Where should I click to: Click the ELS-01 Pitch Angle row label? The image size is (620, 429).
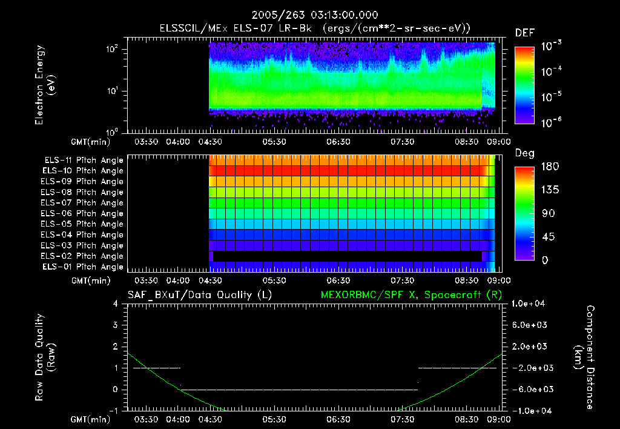click(x=82, y=267)
